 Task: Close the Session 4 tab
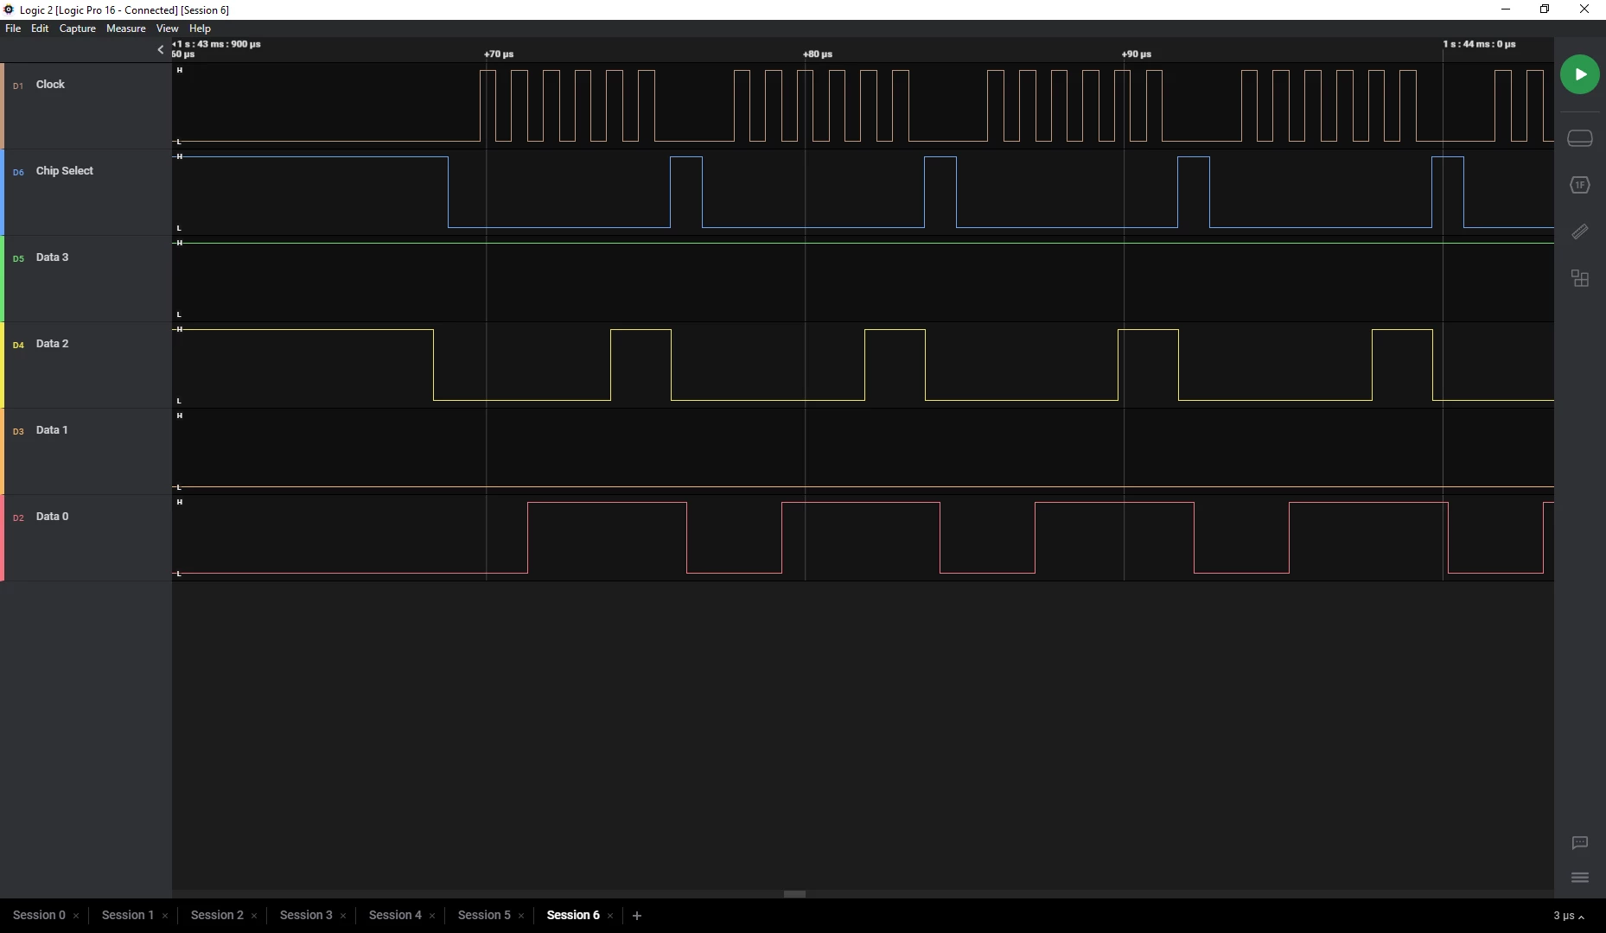432,916
